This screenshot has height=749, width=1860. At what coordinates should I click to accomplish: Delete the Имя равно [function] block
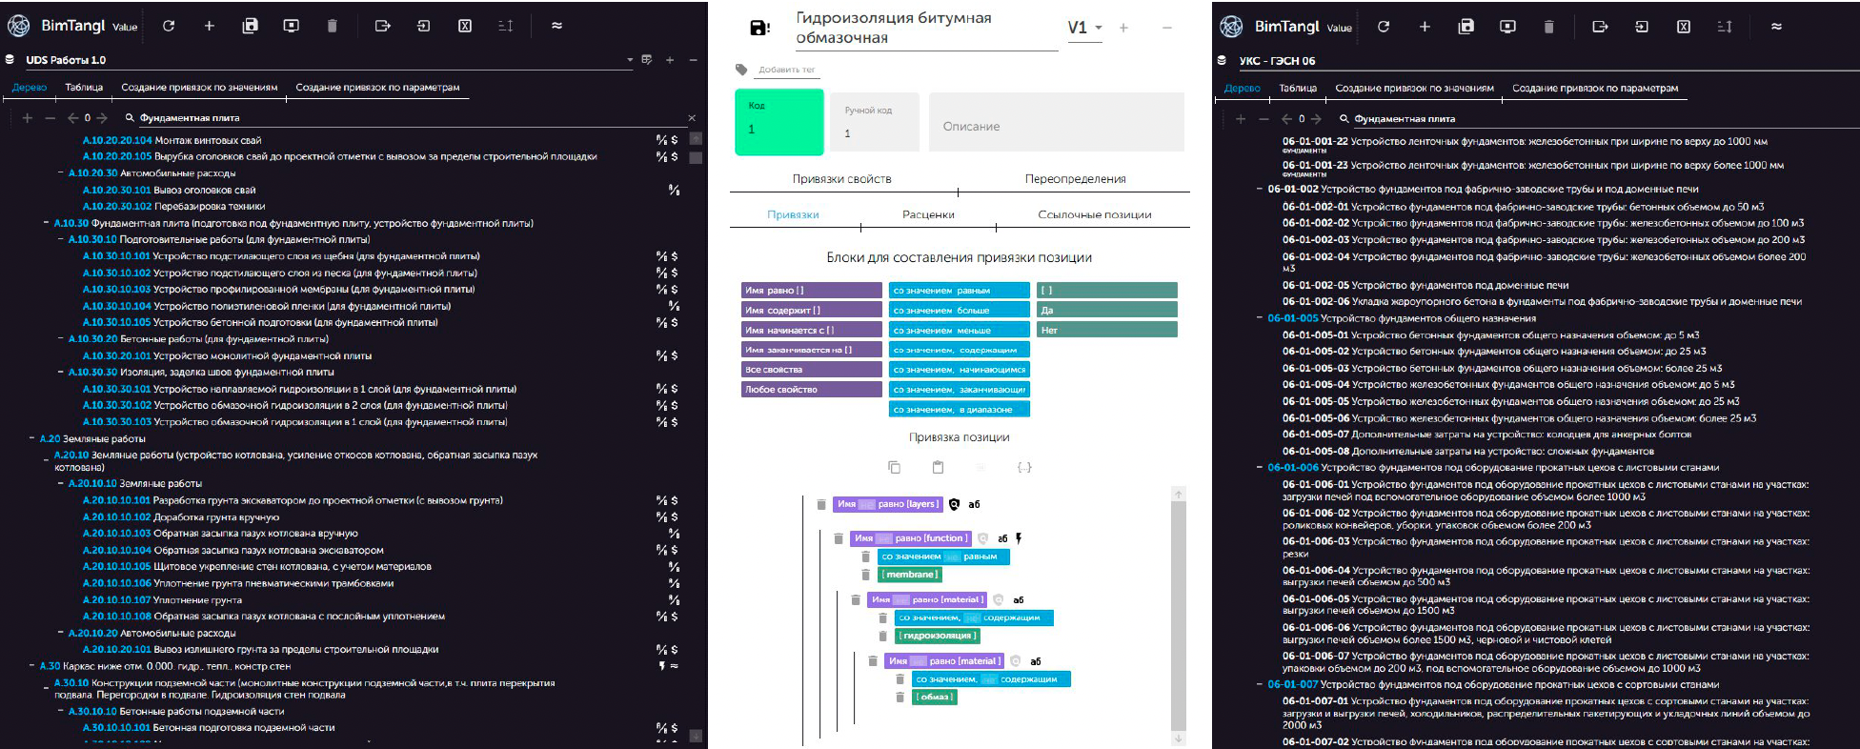839,538
